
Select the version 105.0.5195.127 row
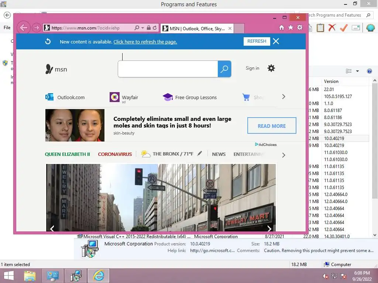click(338, 96)
